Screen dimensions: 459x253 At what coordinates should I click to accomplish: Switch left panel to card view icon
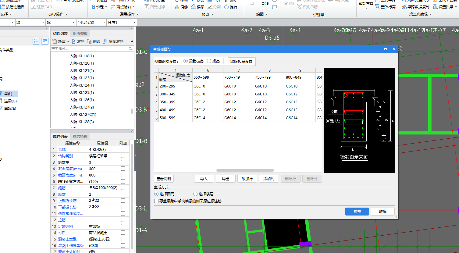point(45,41)
